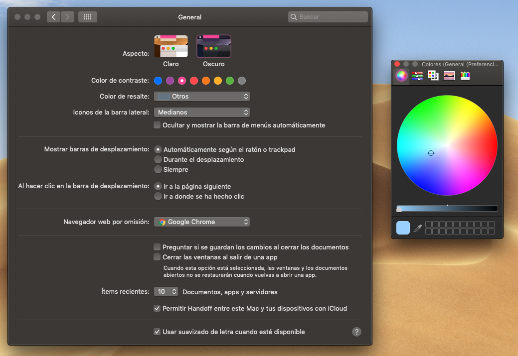Pick a color on the color wheel

click(447, 145)
